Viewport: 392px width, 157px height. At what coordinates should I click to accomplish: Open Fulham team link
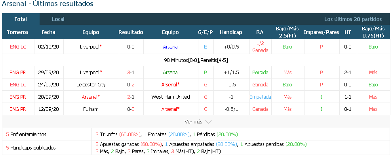pos(91,109)
